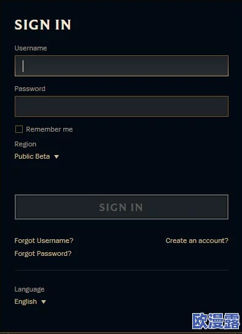Click the Password input field

122,106
